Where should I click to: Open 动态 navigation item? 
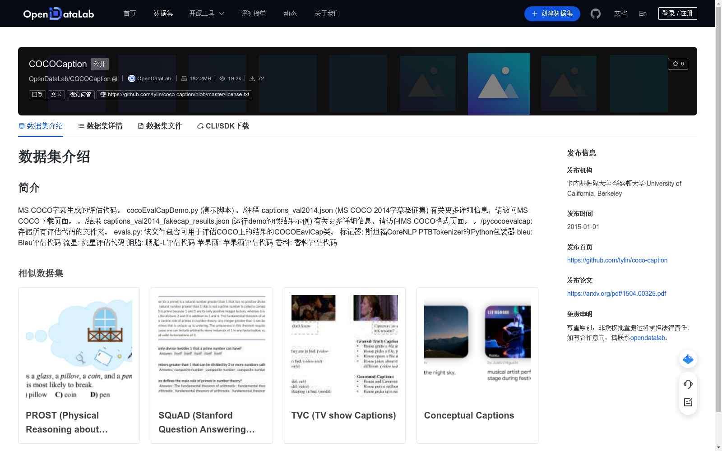290,14
